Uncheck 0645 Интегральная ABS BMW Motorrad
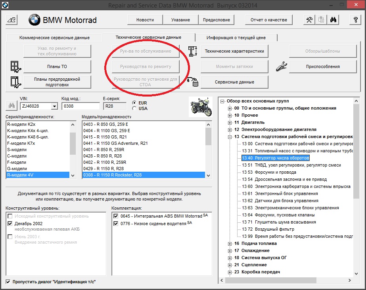The image size is (366, 290). pyautogui.click(x=116, y=216)
